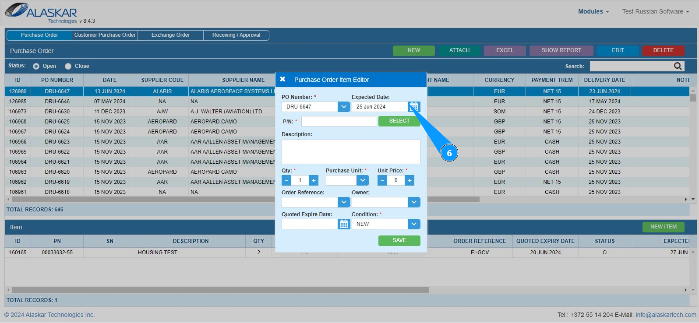The width and height of the screenshot is (699, 323).
Task: Sort by the DELIVERY DATE column header
Action: (x=604, y=80)
